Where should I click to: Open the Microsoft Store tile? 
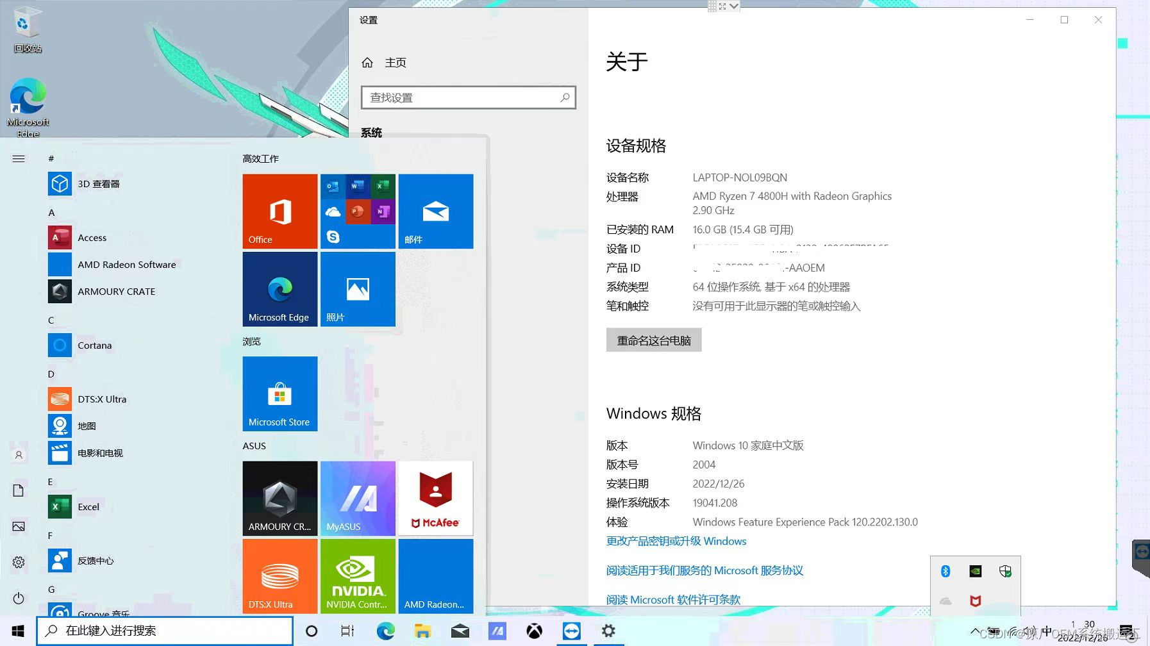click(280, 393)
